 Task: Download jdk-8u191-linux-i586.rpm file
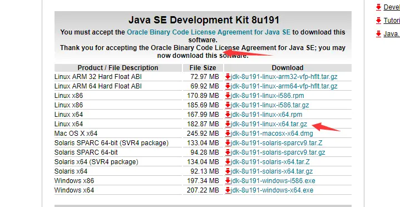pyautogui.click(x=268, y=96)
